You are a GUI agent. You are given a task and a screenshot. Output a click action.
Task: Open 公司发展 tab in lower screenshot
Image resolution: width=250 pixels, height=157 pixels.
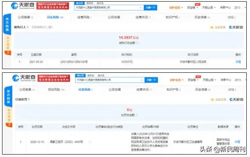point(115,90)
